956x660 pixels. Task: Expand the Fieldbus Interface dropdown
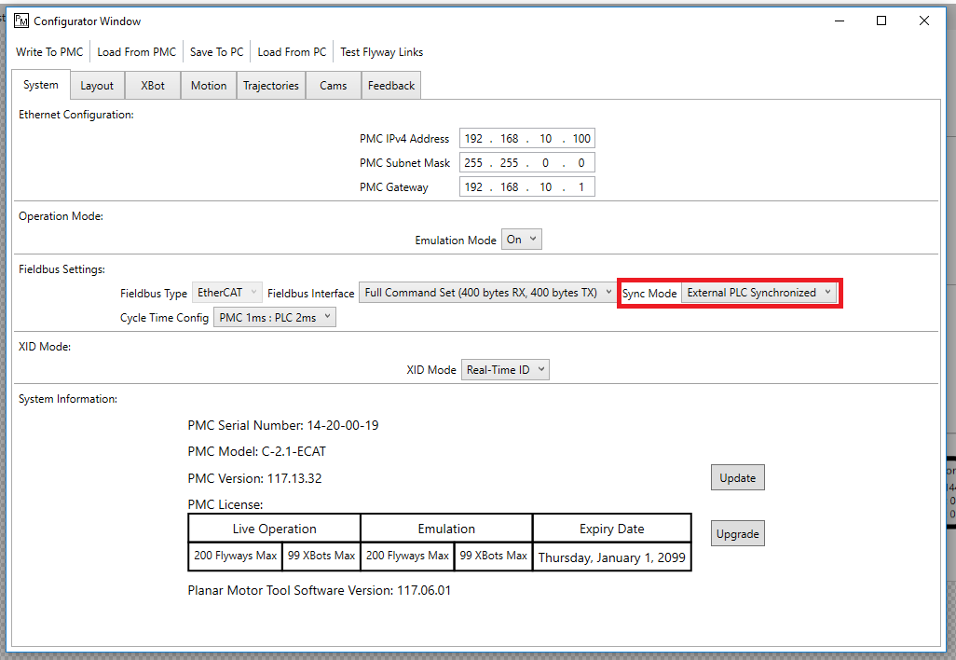pos(487,293)
